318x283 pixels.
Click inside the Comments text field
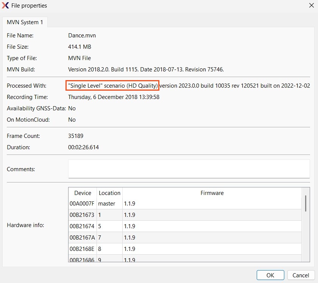pos(189,169)
